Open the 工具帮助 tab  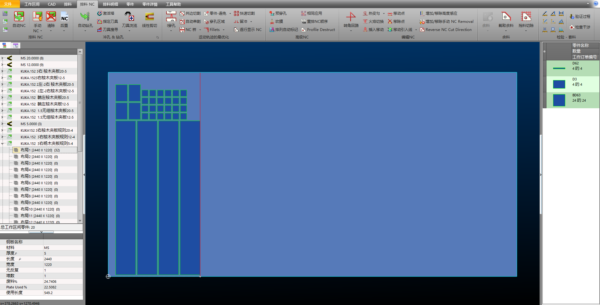(x=173, y=4)
